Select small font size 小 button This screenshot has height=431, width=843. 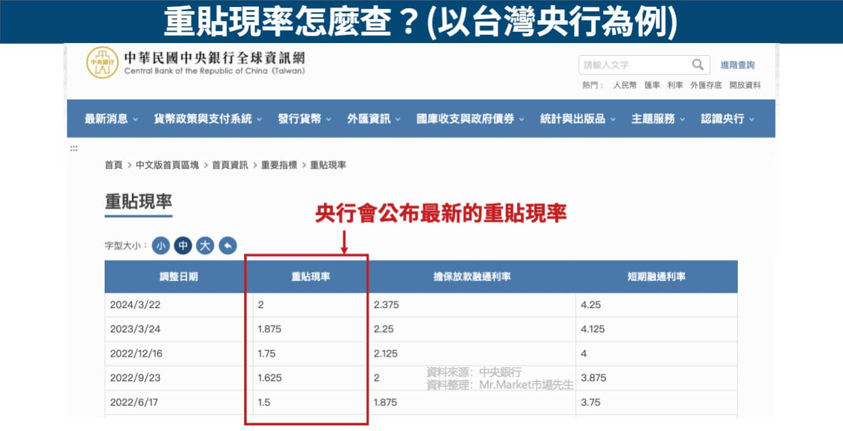point(161,245)
